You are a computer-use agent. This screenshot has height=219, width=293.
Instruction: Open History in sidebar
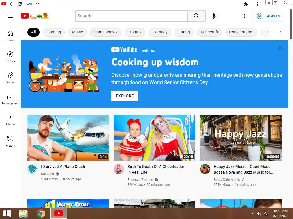pos(10,141)
